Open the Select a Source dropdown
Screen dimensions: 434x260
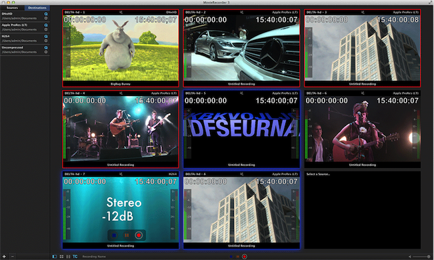[318, 174]
